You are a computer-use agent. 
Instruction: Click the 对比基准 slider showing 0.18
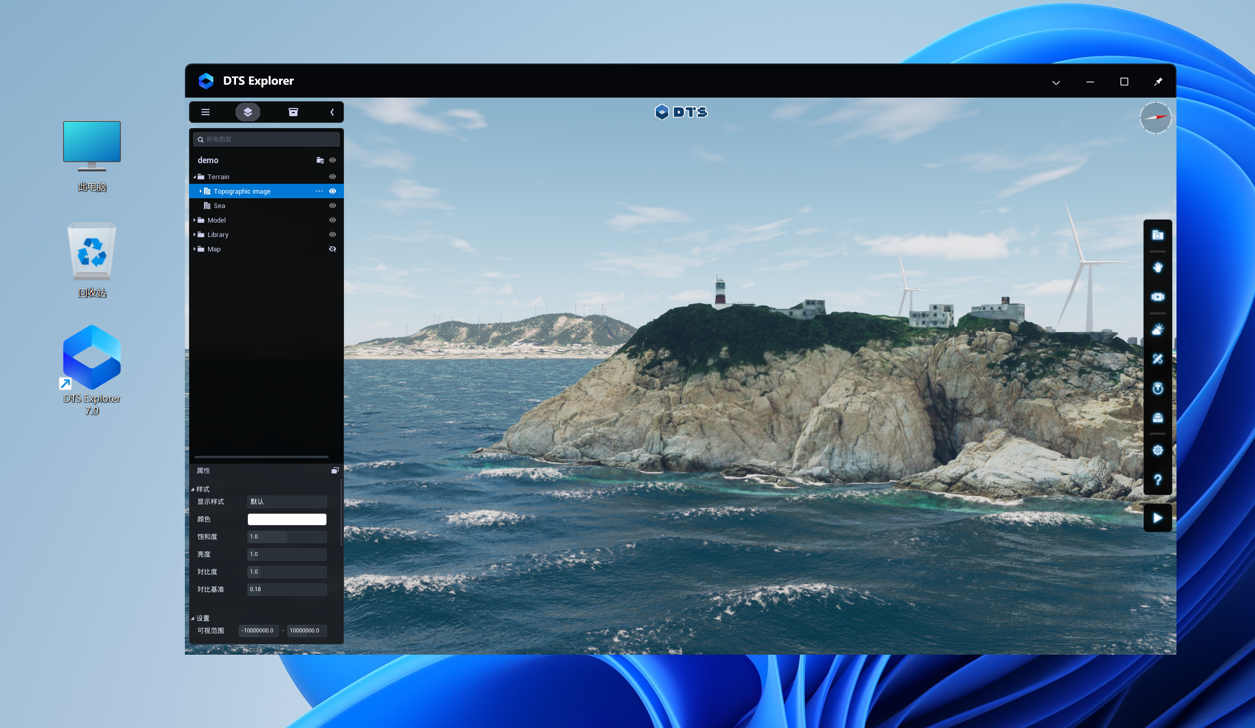coord(287,590)
